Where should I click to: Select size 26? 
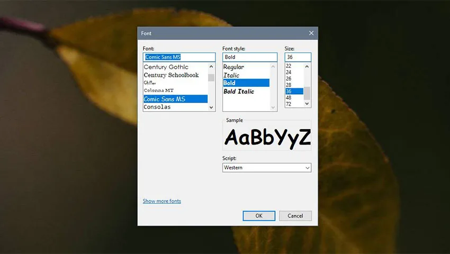pos(294,79)
